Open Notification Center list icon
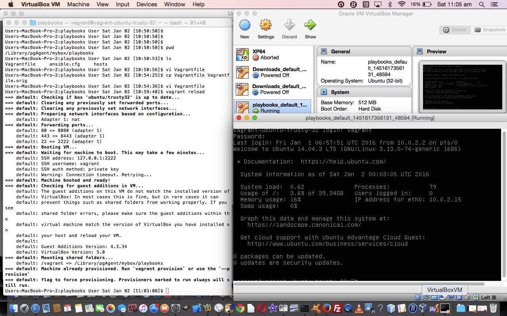This screenshot has height=316, width=507. click(494, 4)
